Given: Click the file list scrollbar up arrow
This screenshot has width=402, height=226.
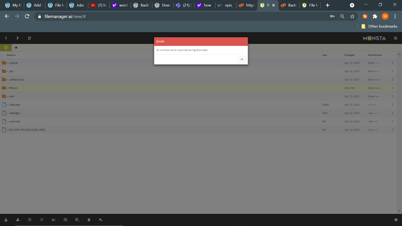Looking at the screenshot, I should [x=399, y=55].
